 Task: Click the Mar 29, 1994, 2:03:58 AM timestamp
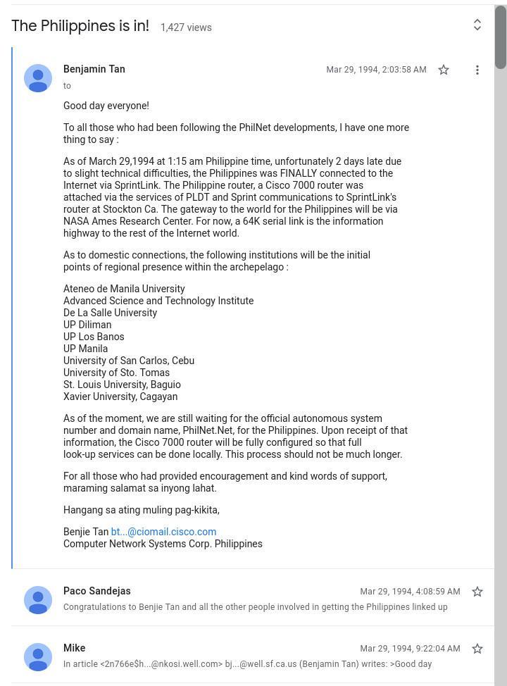pyautogui.click(x=376, y=70)
